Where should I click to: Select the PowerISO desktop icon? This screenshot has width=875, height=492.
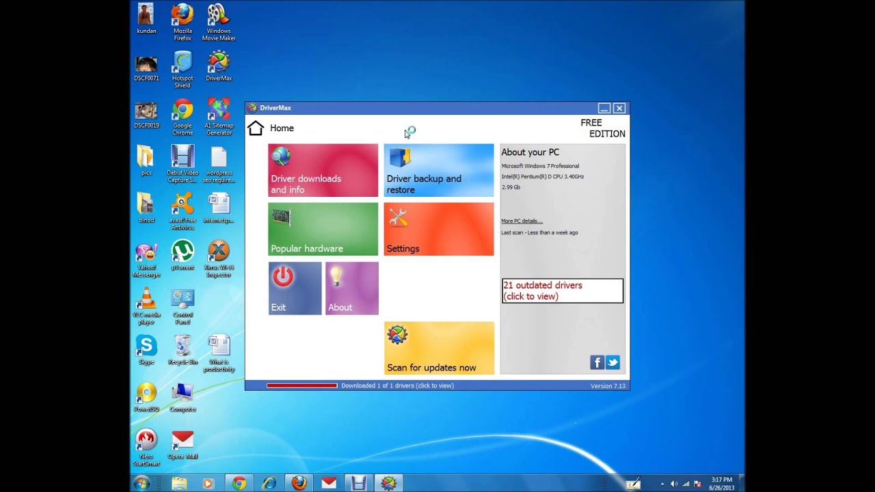click(x=146, y=397)
